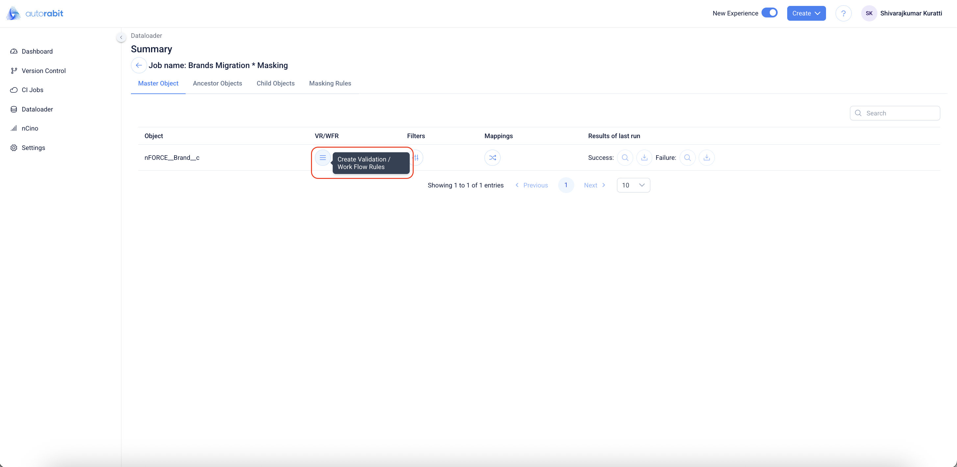
Task: Open the Masking Rules tab
Action: pos(330,84)
